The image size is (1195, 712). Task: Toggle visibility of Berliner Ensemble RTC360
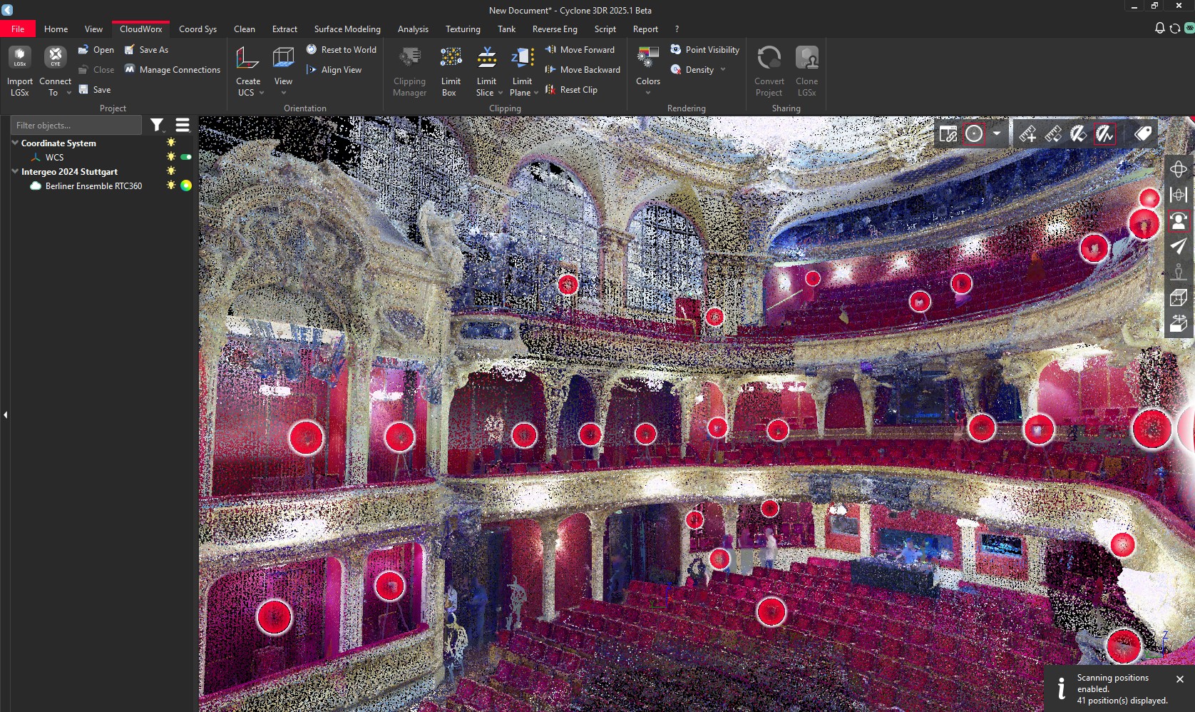tap(171, 185)
